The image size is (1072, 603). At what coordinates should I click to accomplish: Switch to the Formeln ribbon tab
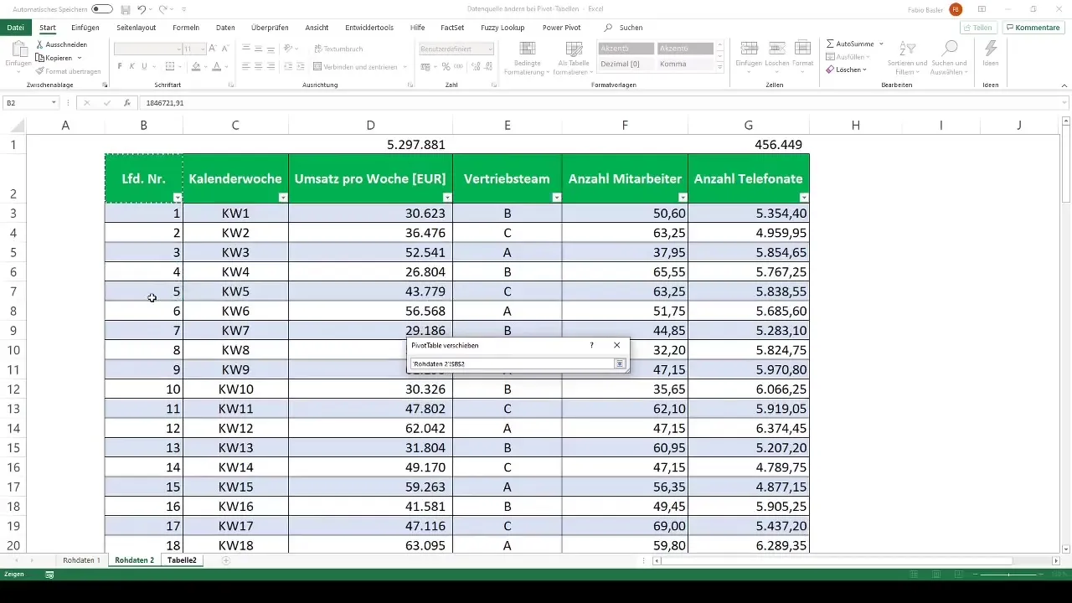tap(186, 28)
